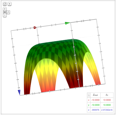Edit the z minimum value -990976
The width and height of the screenshot is (116, 115).
coord(95,110)
